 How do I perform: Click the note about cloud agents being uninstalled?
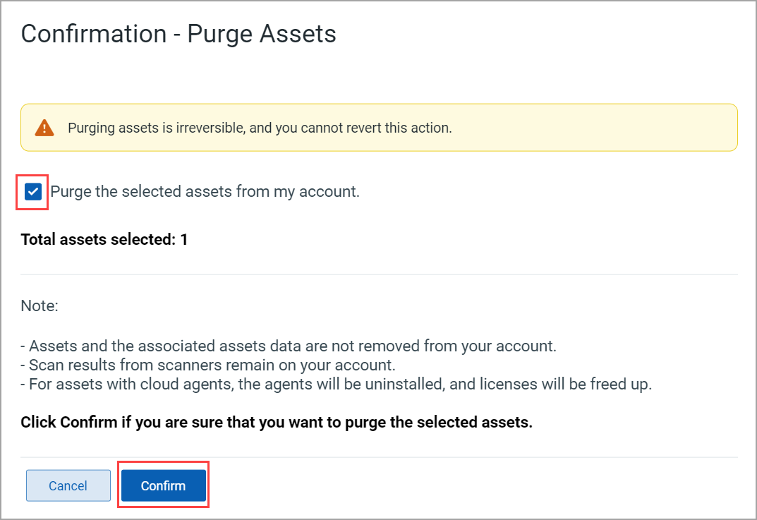coord(337,385)
